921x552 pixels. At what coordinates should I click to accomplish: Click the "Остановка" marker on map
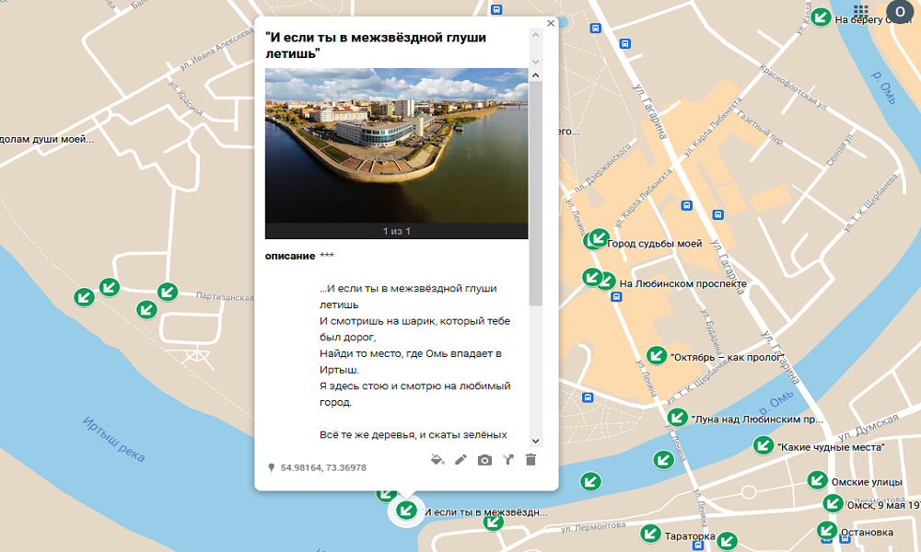pos(826,530)
